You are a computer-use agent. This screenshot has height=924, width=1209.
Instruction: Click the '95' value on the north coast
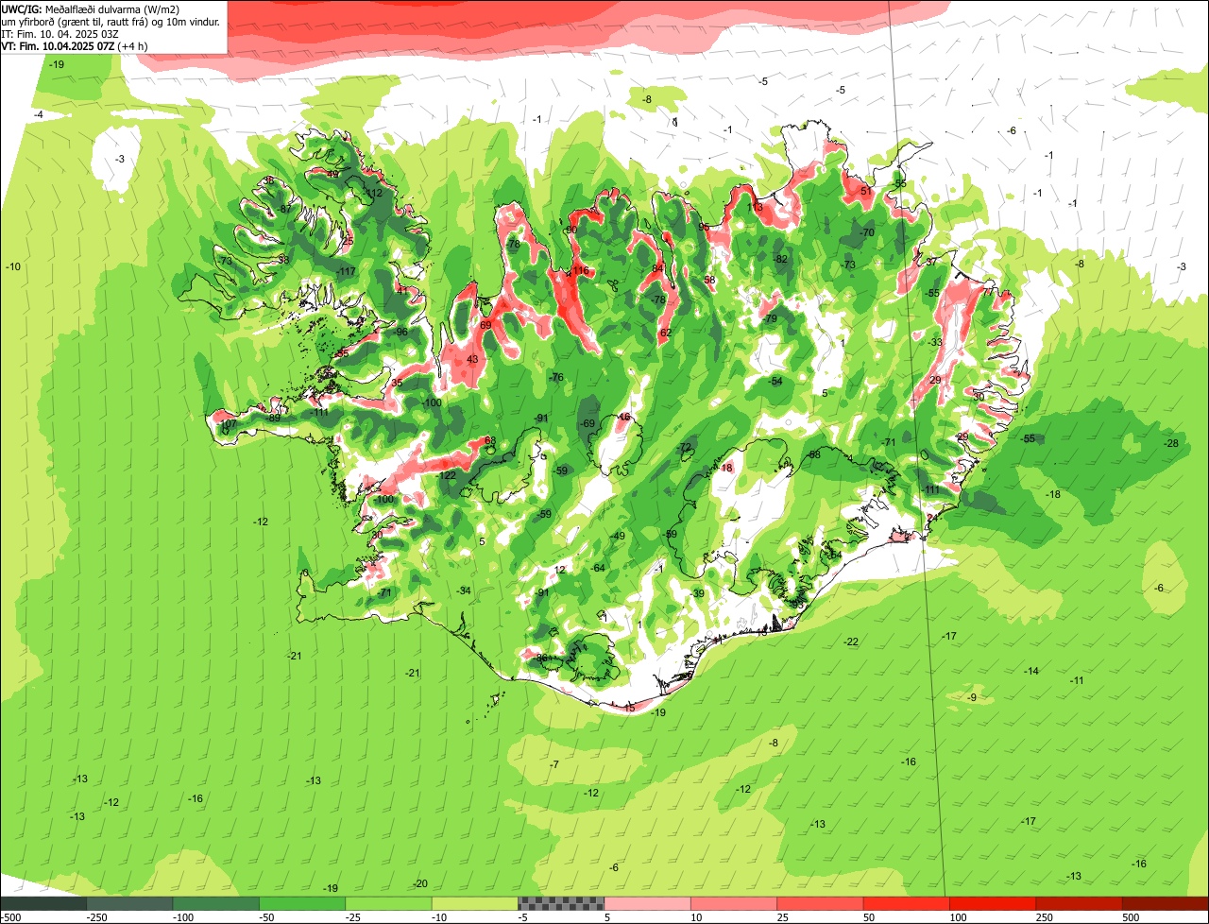point(704,227)
